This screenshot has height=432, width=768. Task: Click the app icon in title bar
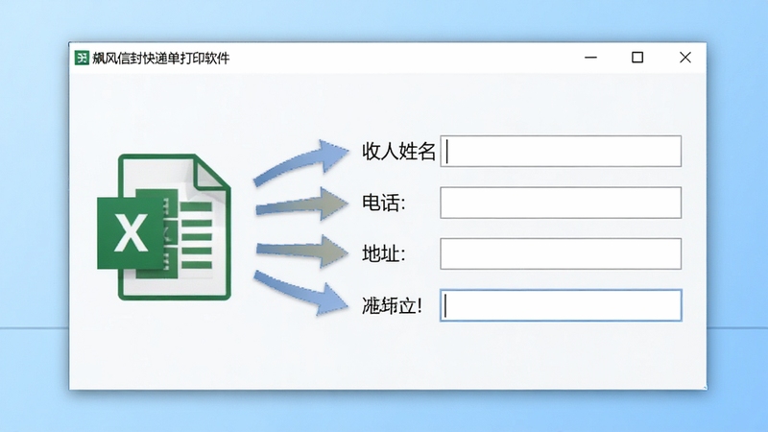[82, 58]
